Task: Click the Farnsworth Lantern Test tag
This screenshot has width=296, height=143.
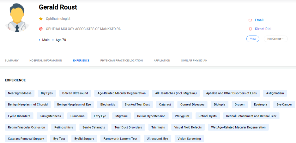Action: 120,139
